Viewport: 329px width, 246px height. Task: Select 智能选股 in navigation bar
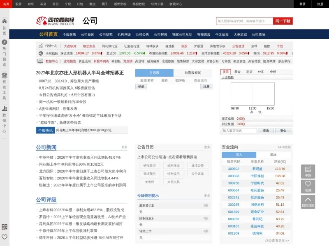pos(204,34)
